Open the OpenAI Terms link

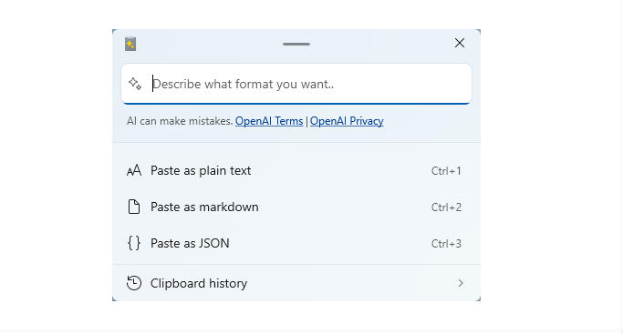coord(269,121)
